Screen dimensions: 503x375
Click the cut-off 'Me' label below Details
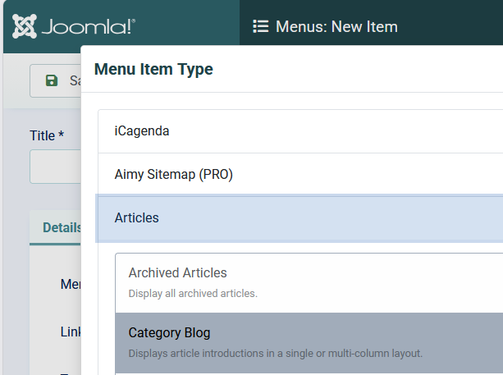click(x=71, y=284)
